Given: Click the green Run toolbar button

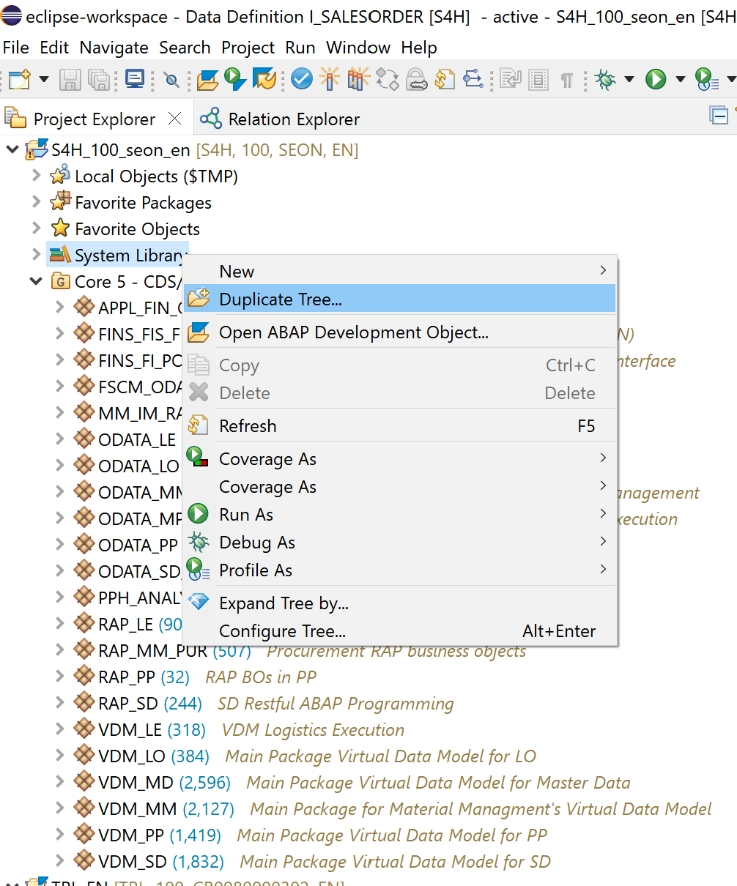Looking at the screenshot, I should pos(656,78).
